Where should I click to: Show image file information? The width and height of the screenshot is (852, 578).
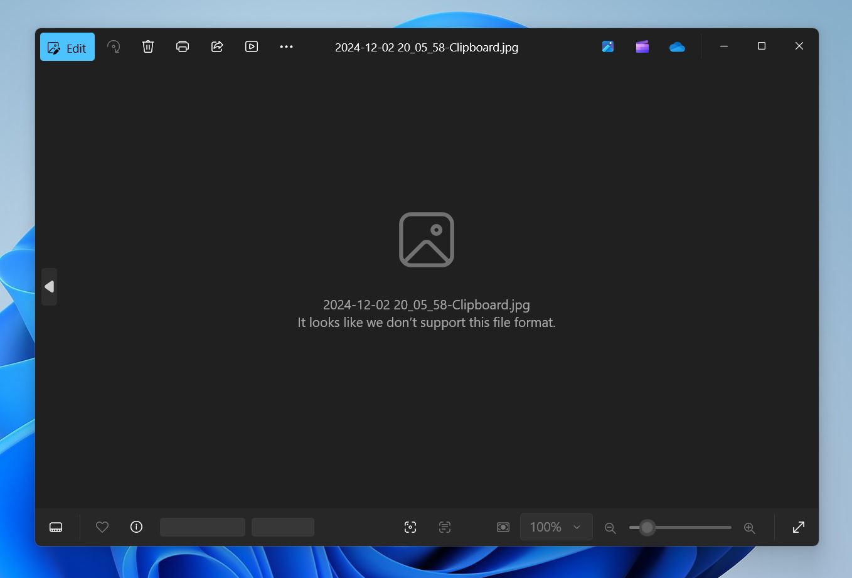pyautogui.click(x=136, y=527)
